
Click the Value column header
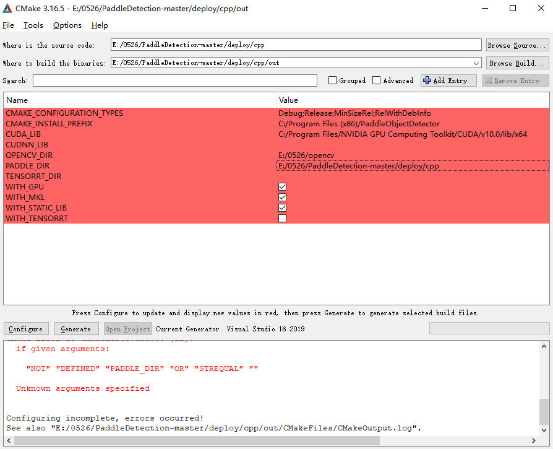pos(413,100)
